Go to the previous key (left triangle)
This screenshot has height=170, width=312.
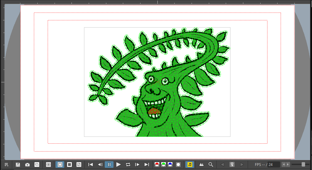(x=222, y=165)
